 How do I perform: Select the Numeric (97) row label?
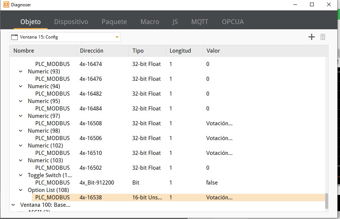coord(44,116)
